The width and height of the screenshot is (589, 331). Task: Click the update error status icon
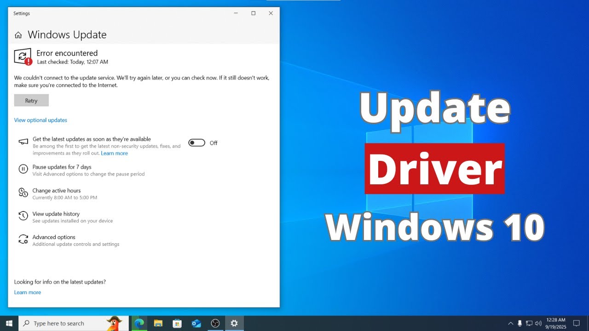(x=23, y=57)
